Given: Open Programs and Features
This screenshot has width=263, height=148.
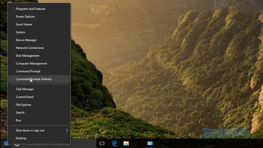Looking at the screenshot, I should pos(39,9).
